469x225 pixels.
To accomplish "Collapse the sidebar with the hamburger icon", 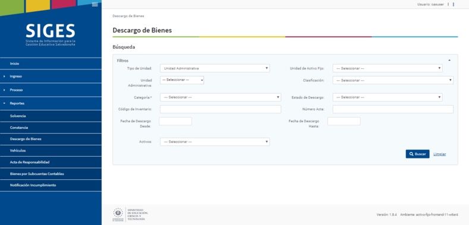I will click(x=95, y=4).
